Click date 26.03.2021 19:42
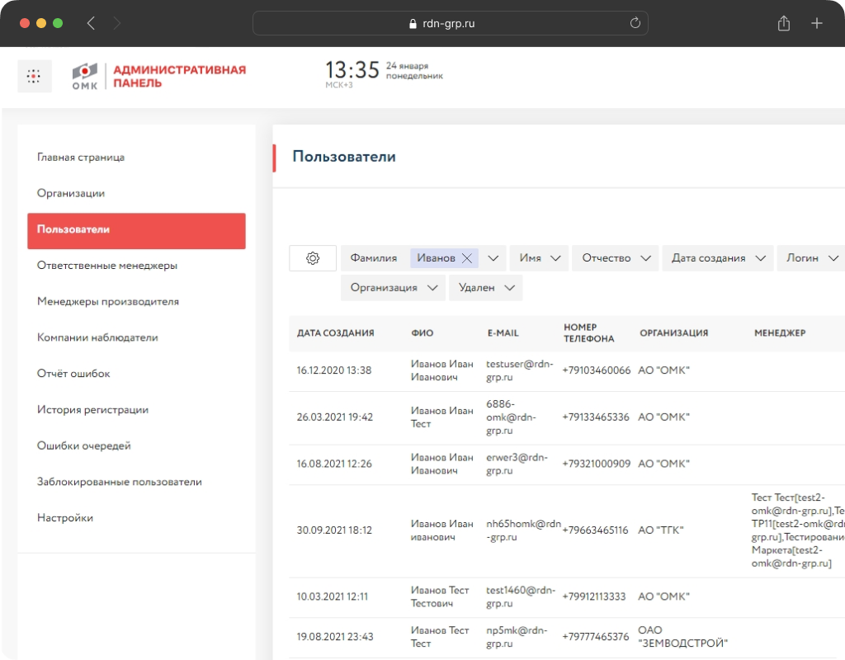 pyautogui.click(x=335, y=417)
